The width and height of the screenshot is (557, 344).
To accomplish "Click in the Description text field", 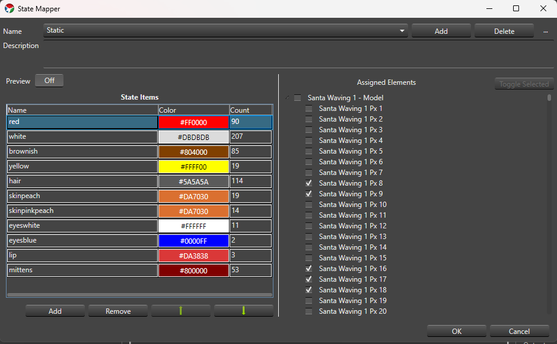I will (298, 53).
